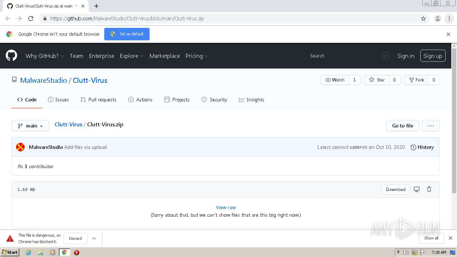457x257 pixels.
Task: Open File Explorer from taskbar
Action: point(40,252)
